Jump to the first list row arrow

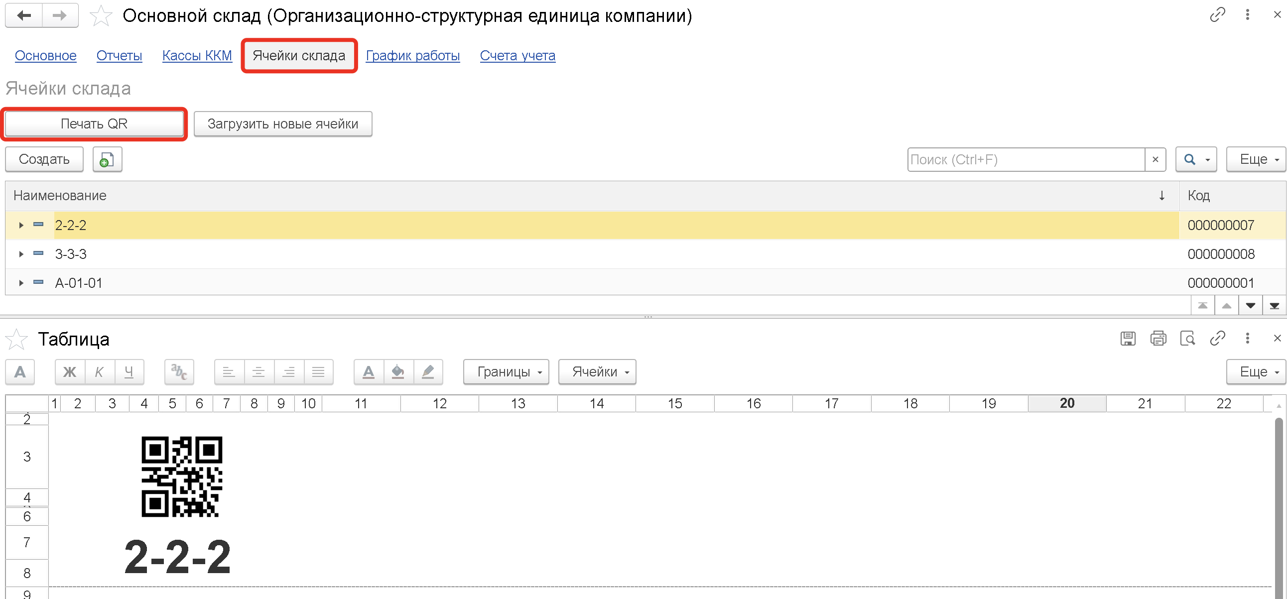[1202, 306]
